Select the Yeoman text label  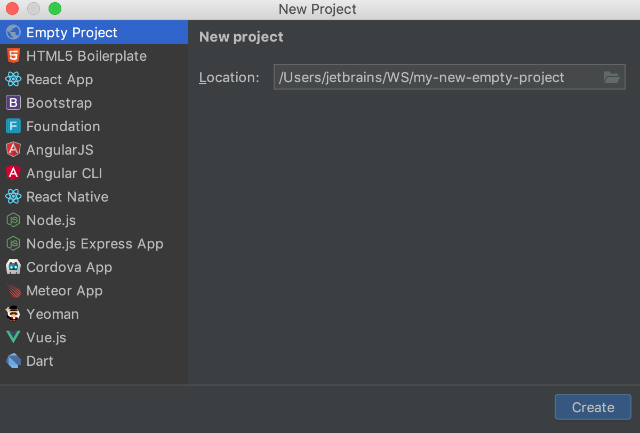52,314
